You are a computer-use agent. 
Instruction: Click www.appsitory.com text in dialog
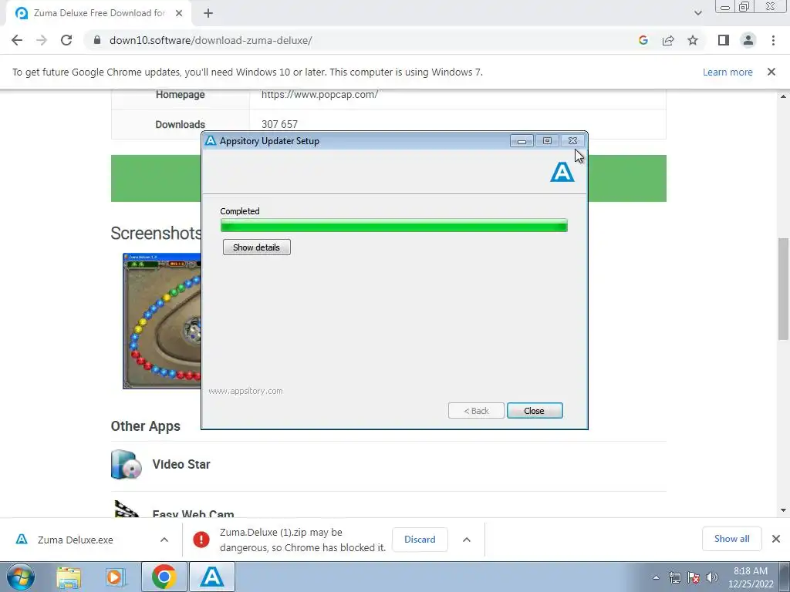(245, 391)
